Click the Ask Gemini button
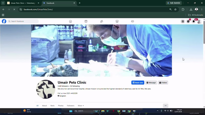This screenshot has width=205, height=115. coord(174,3)
